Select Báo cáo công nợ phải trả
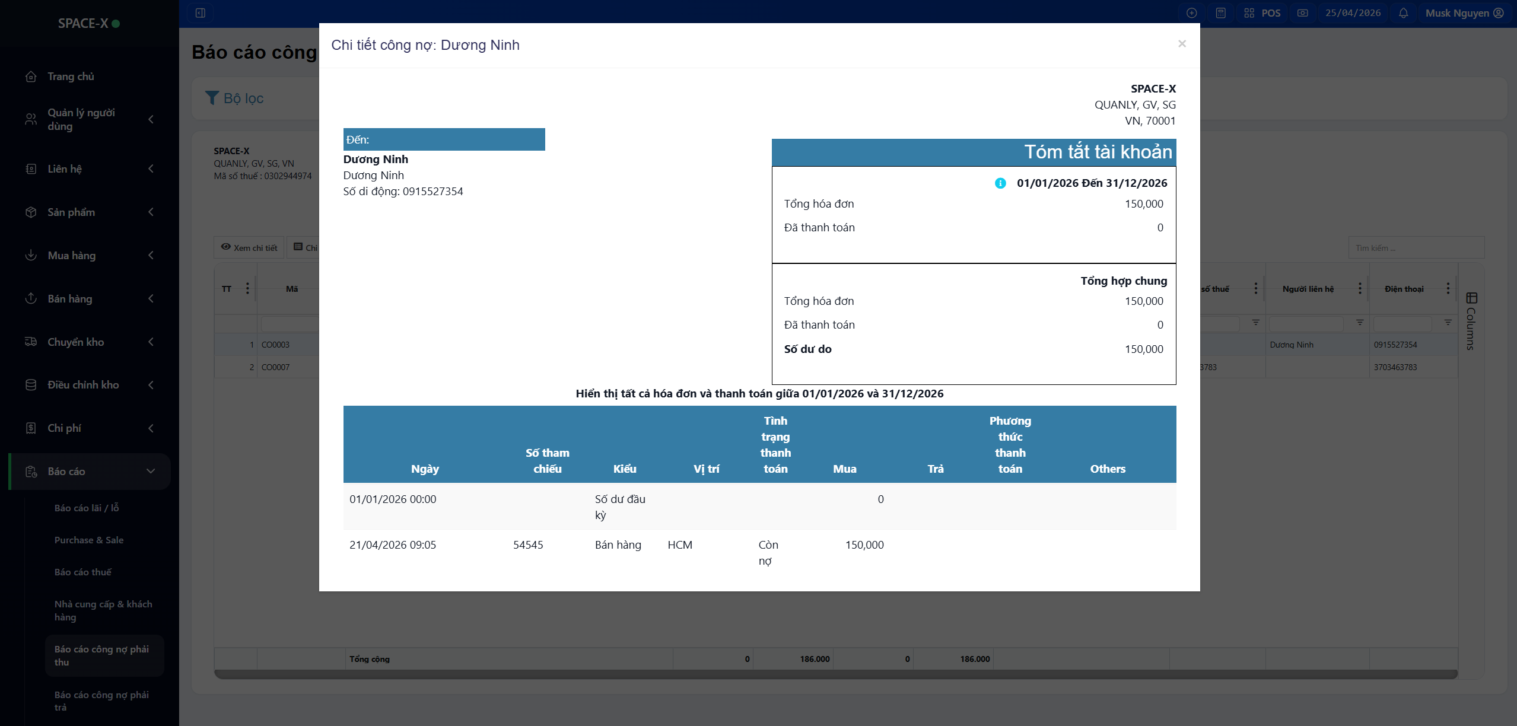This screenshot has height=726, width=1517. click(101, 701)
